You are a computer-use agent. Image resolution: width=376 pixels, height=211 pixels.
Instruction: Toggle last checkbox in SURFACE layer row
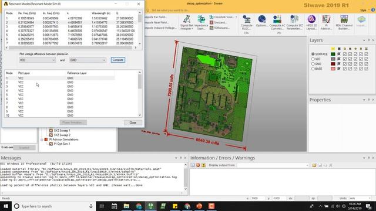(x=366, y=54)
